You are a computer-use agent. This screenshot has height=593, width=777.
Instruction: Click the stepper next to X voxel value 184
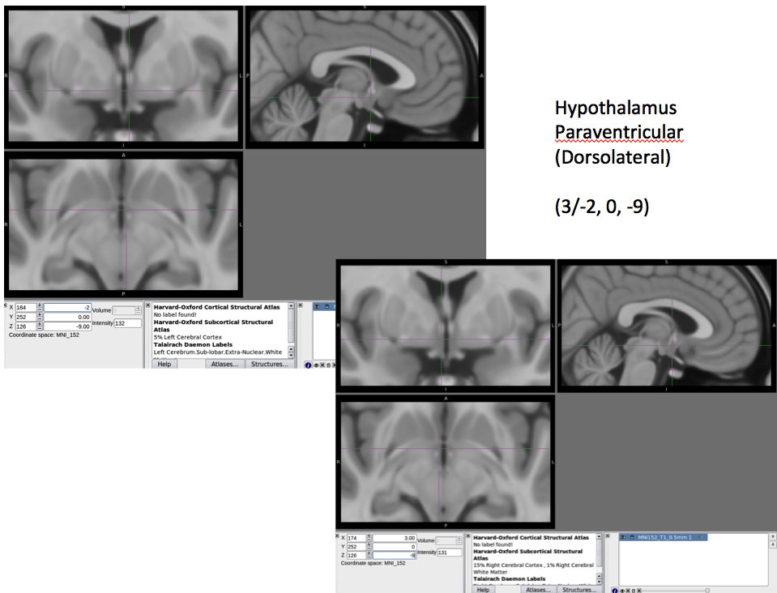(x=39, y=307)
